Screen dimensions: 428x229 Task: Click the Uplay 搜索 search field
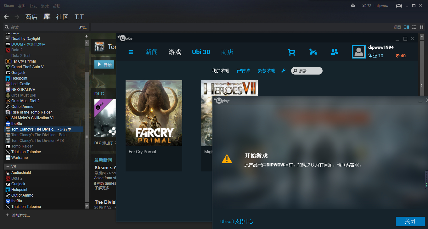(x=307, y=71)
